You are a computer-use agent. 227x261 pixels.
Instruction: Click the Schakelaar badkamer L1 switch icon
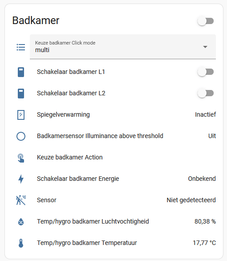(x=21, y=72)
